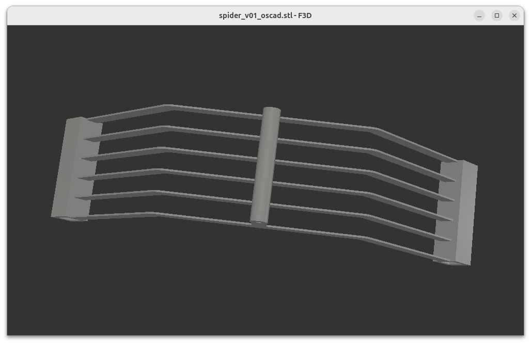Minimize the F3D viewer window
The width and height of the screenshot is (531, 344).
(479, 15)
